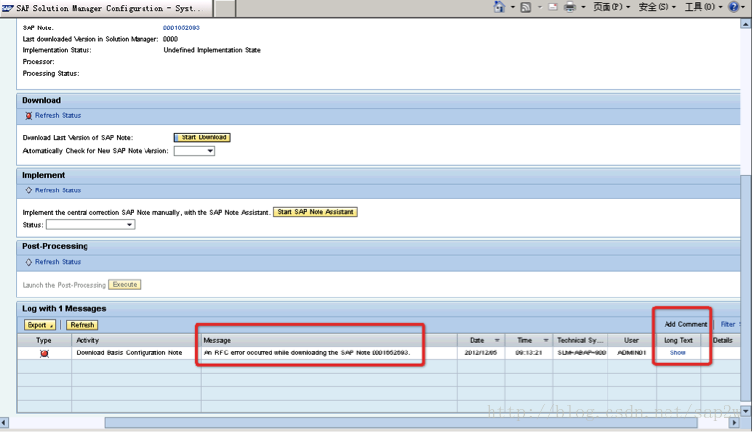This screenshot has height=432, width=753.
Task: Click the diamond status icon in Implement section
Action: coord(29,190)
